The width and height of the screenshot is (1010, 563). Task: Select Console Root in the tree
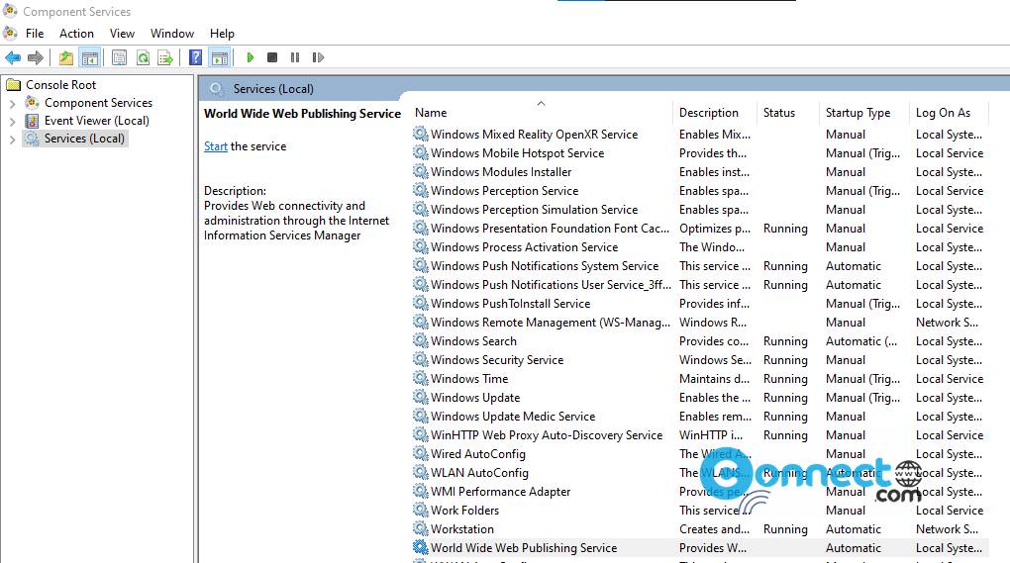(x=60, y=84)
